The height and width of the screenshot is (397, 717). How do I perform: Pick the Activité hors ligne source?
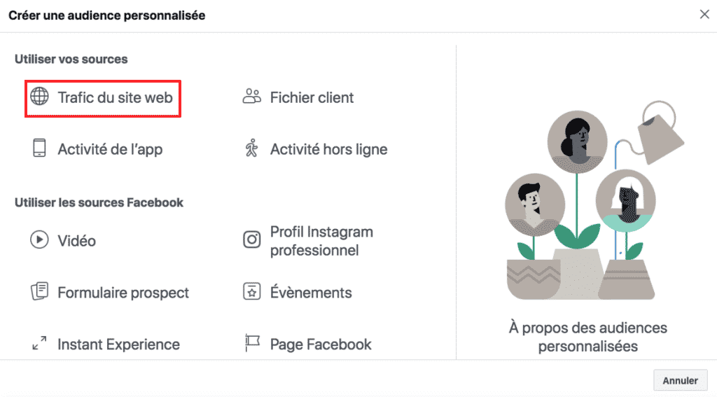pos(328,149)
